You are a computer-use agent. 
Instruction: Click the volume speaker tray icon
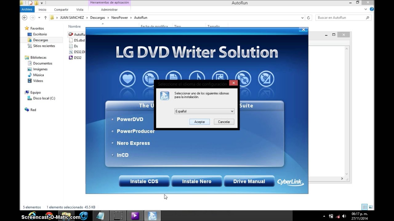pyautogui.click(x=344, y=216)
